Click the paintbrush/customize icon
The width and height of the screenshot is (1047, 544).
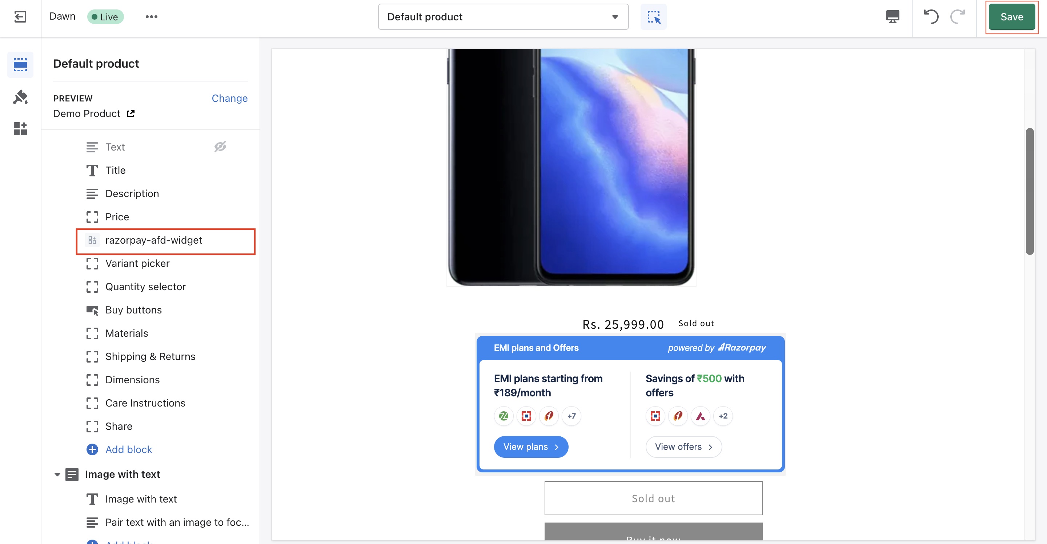tap(20, 97)
